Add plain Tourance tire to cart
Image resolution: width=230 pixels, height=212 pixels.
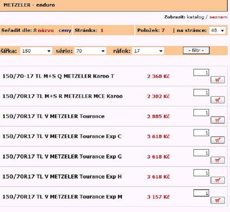(218, 120)
